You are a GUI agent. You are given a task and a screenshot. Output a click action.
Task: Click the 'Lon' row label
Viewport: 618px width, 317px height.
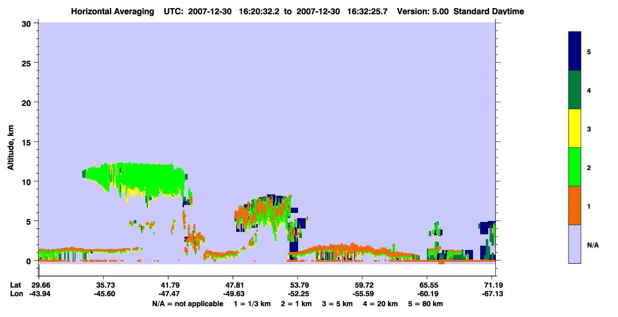point(16,294)
